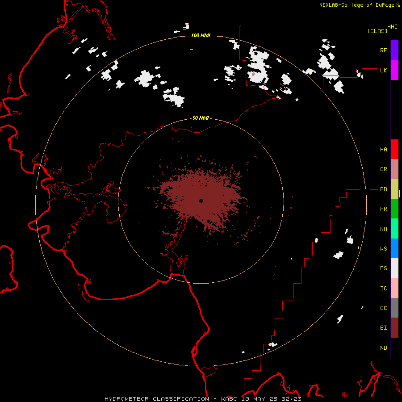The image size is (402, 402).
Task: Click the BI legend label
Action: coord(383,328)
